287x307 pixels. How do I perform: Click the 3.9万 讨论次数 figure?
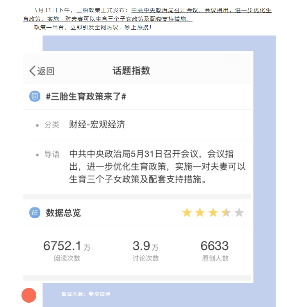pos(146,250)
